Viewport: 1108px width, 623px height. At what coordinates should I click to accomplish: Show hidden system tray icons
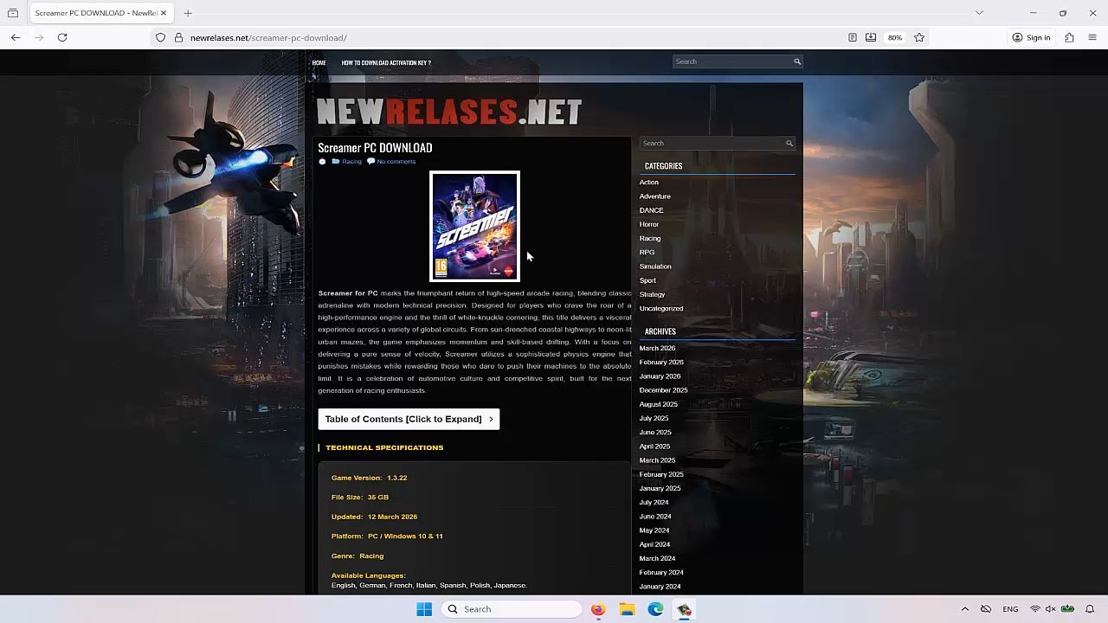(x=964, y=609)
